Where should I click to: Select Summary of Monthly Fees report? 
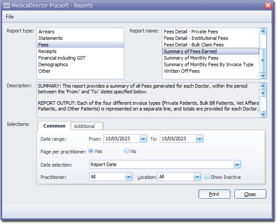coord(191,58)
